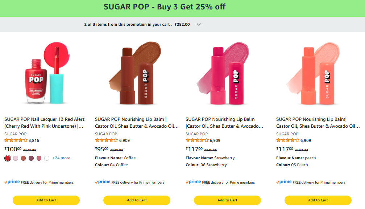Pick the dark mauve nail lacquer swatch
Viewport: 365px width, 209px height.
pyautogui.click(x=31, y=158)
